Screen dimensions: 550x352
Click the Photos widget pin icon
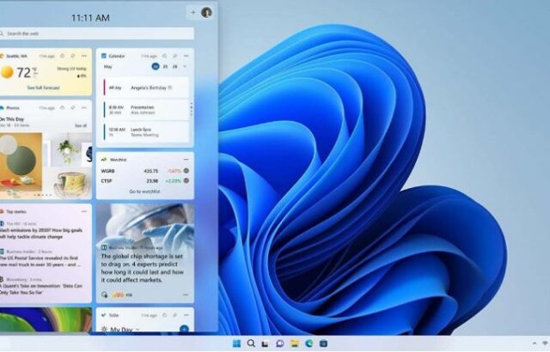(x=73, y=108)
